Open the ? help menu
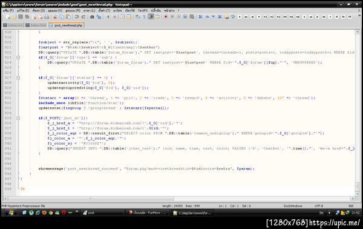The height and width of the screenshot is (229, 363). click(x=178, y=11)
